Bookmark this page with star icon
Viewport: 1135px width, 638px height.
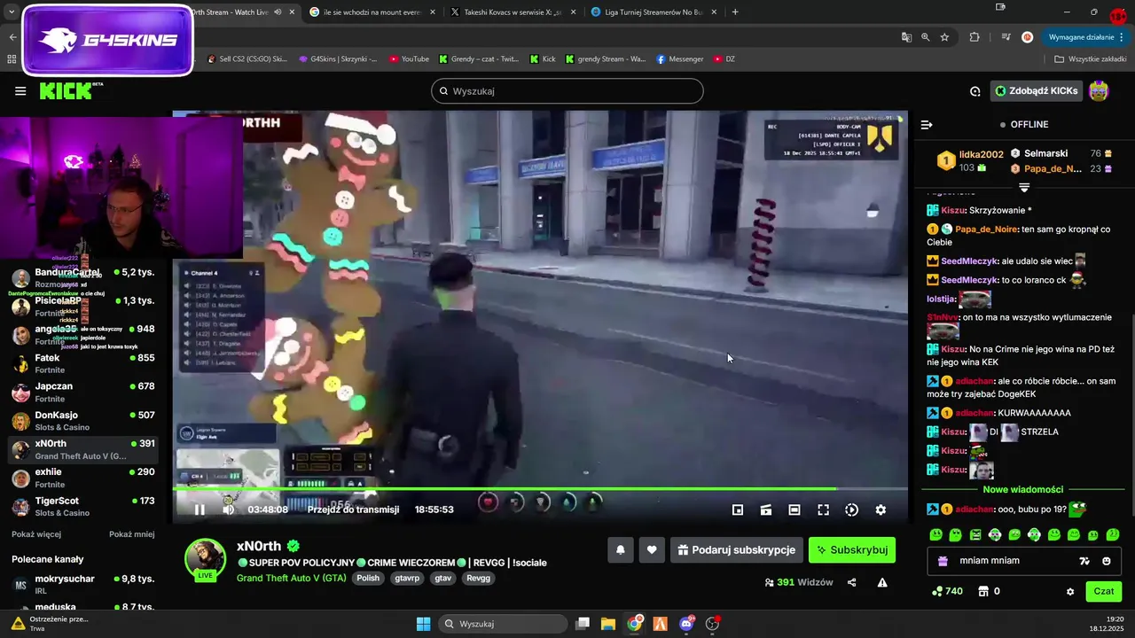(945, 37)
